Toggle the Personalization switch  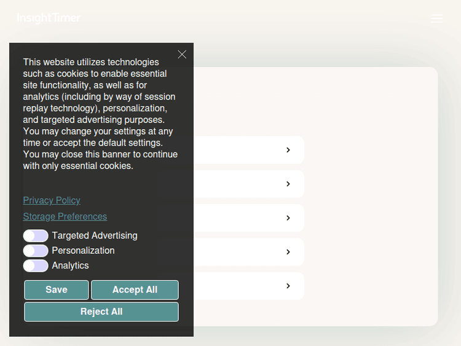tap(36, 251)
